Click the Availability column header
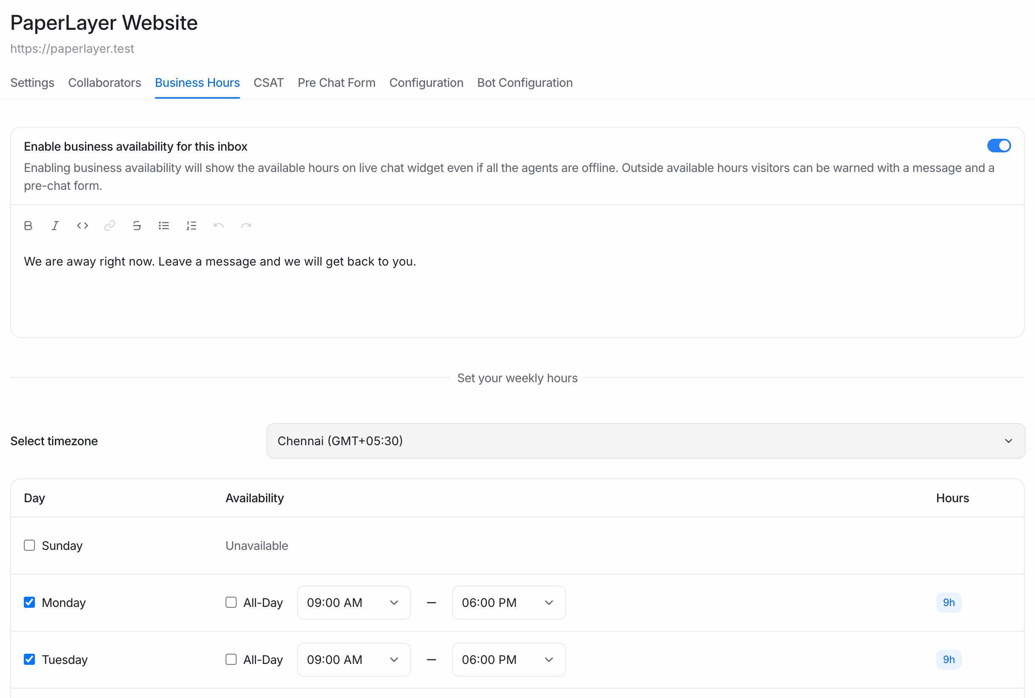1035x698 pixels. pos(254,498)
